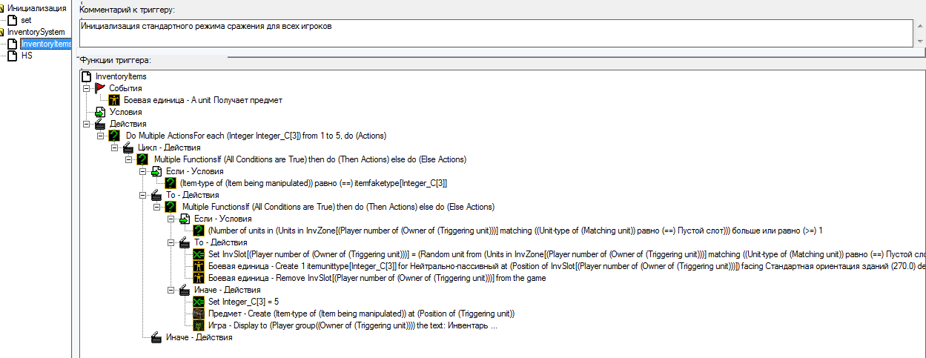Click icon of 'Remove InvSlot' action
The height and width of the screenshot is (358, 926).
199,278
